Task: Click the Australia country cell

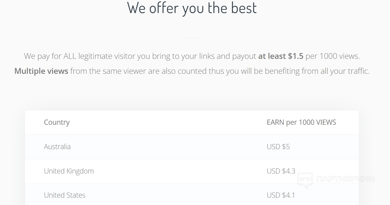Action: click(57, 147)
